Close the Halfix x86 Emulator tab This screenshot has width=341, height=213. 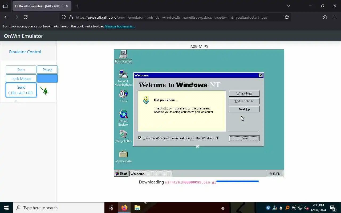[67, 6]
